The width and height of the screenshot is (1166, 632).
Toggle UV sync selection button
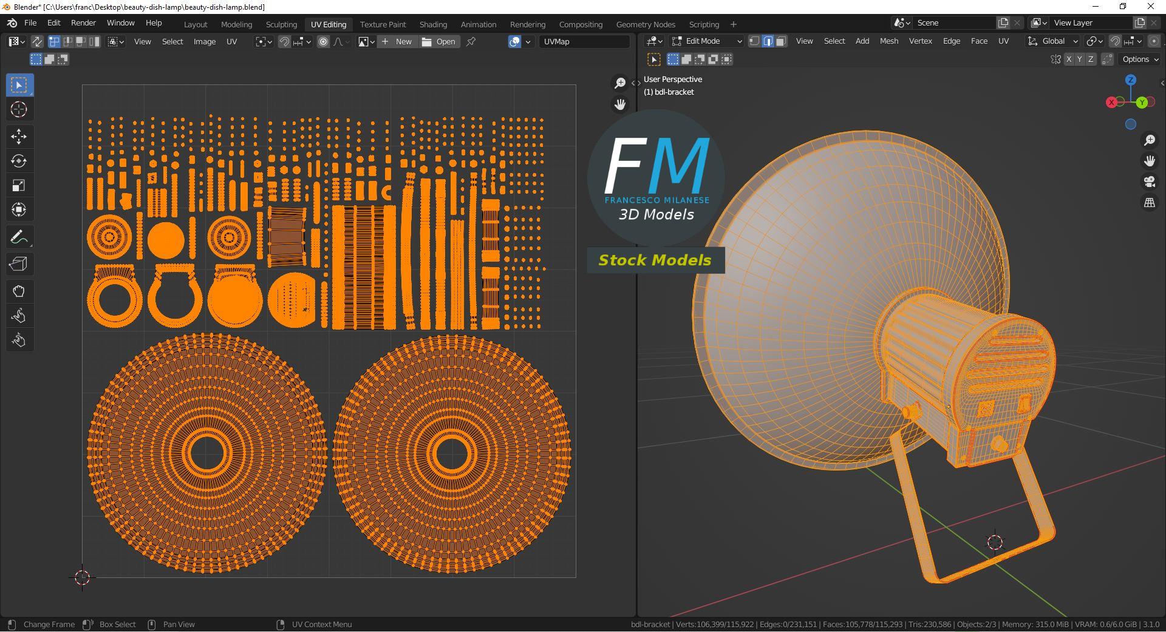coord(37,41)
